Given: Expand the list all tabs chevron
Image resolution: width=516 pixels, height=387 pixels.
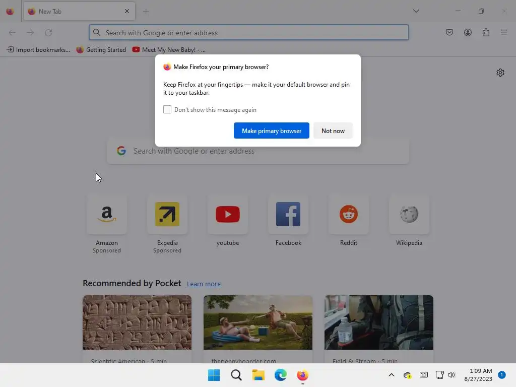Looking at the screenshot, I should pos(416,11).
